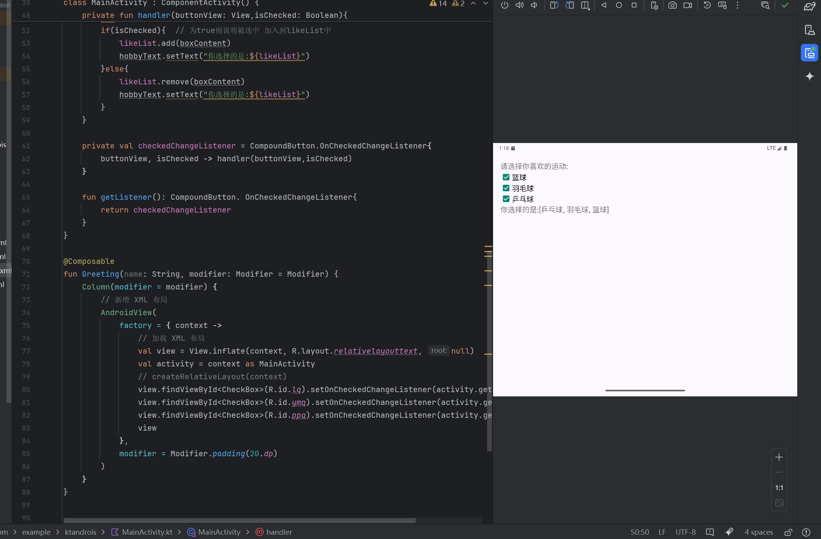Toggle the Running Devices tool window
The width and height of the screenshot is (821, 539).
pos(810,53)
